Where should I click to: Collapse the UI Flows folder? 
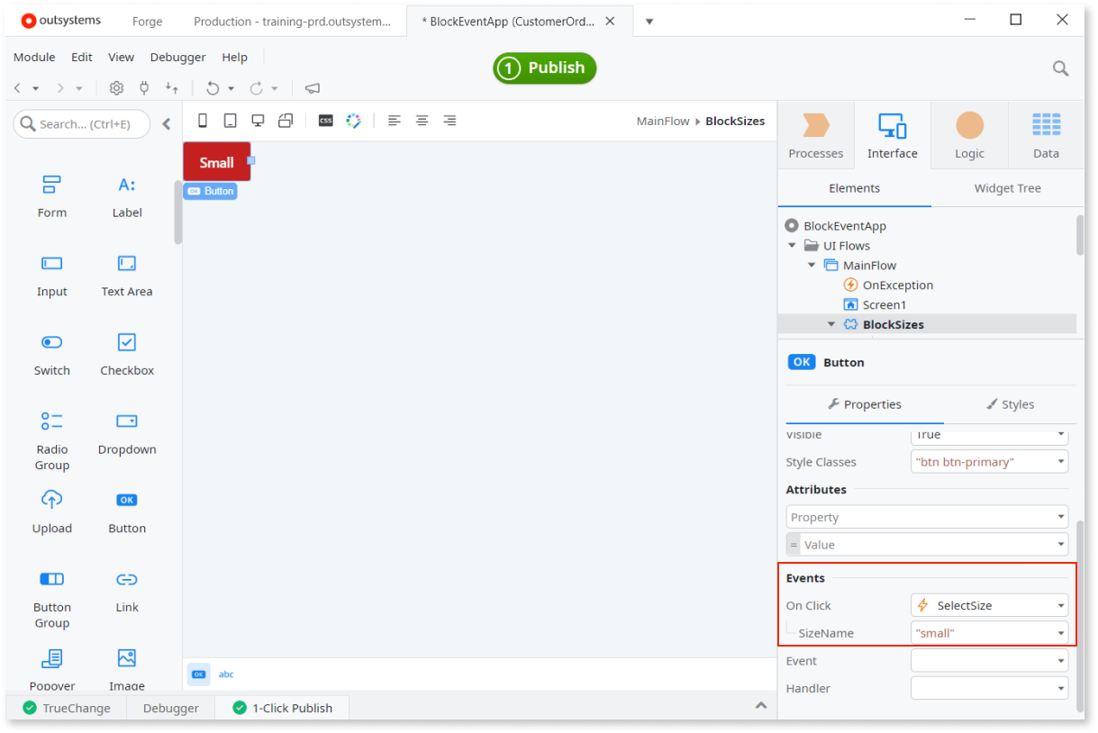point(792,246)
